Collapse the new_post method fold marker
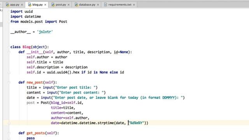The image size is (249, 140). pyautogui.click(x=9, y=82)
